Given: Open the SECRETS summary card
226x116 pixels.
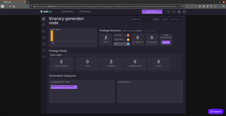Looking at the screenshot, I should click(138, 40).
